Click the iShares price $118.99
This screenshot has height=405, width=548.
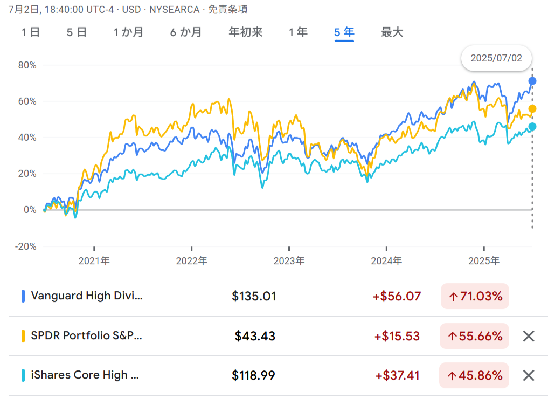(x=253, y=376)
